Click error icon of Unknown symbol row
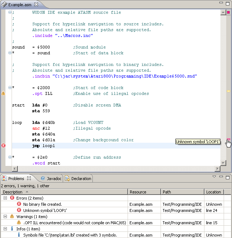Screen dimensions: 232x238 [19, 210]
